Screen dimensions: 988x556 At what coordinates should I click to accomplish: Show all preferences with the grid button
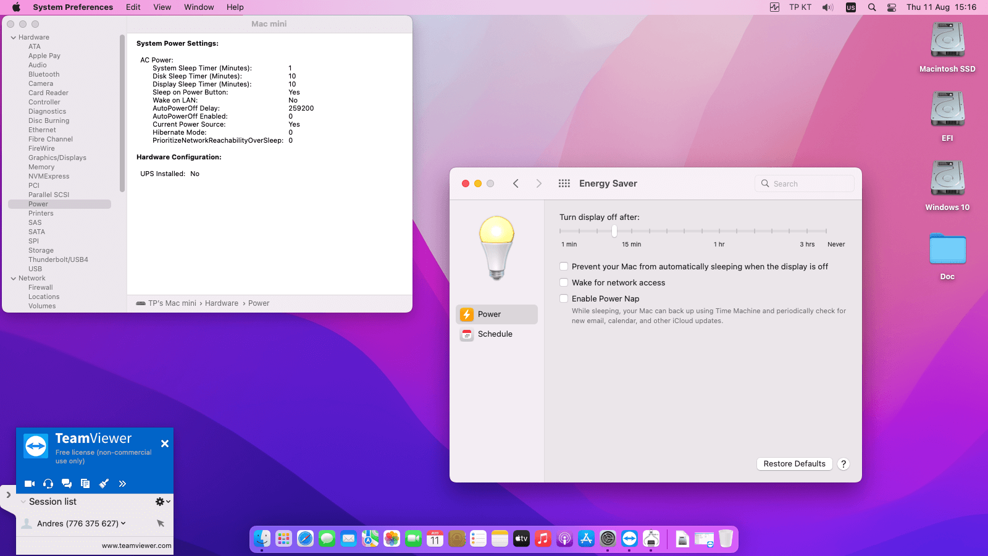pos(564,183)
